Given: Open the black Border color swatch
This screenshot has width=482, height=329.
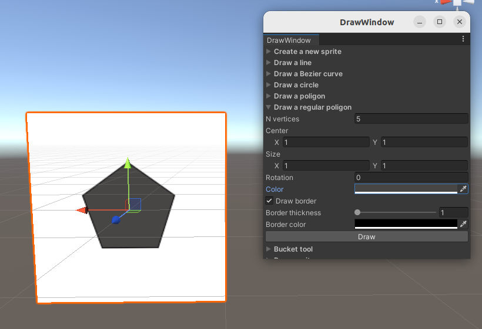Looking at the screenshot, I should pyautogui.click(x=406, y=224).
